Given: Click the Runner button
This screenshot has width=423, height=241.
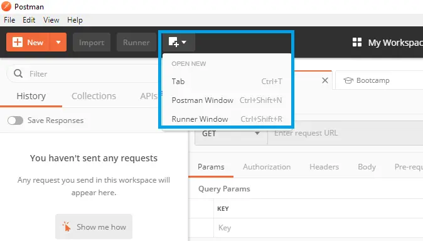Looking at the screenshot, I should point(136,42).
